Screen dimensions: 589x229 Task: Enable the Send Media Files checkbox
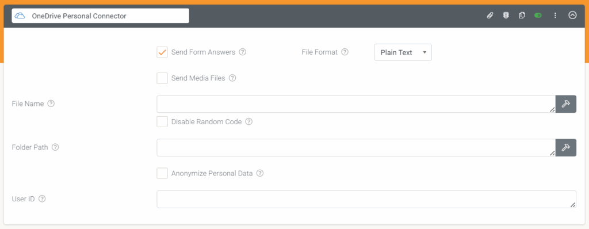point(162,78)
